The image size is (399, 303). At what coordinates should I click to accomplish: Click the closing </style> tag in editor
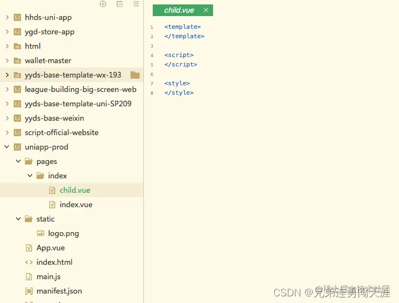point(179,93)
